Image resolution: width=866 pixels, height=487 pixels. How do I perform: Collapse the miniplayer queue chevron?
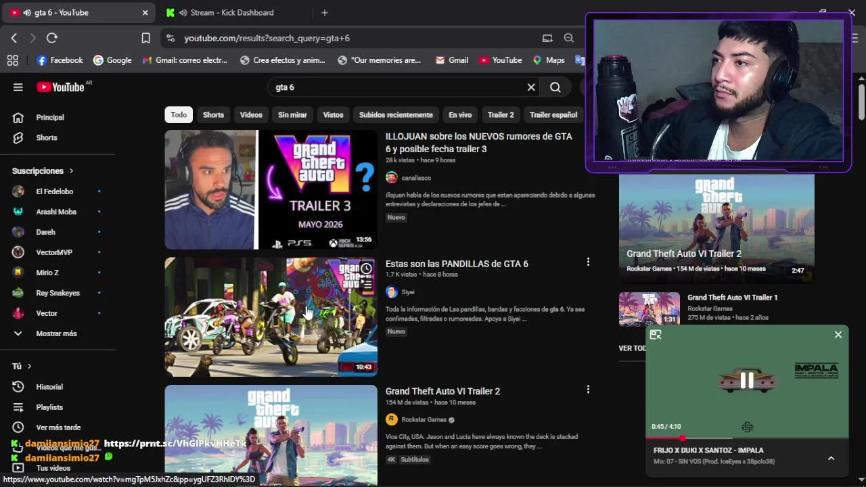click(831, 458)
